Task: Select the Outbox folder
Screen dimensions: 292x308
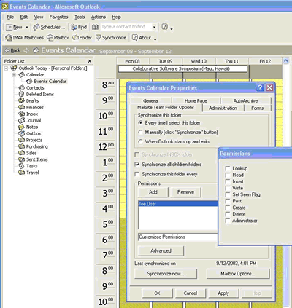Action: [30, 134]
